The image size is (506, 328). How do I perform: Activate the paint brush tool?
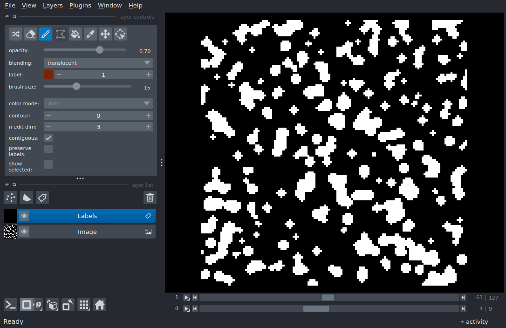46,34
